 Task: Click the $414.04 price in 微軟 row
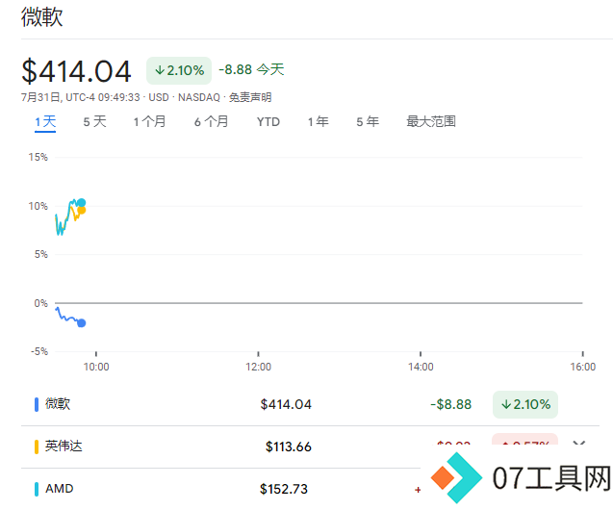pyautogui.click(x=286, y=404)
